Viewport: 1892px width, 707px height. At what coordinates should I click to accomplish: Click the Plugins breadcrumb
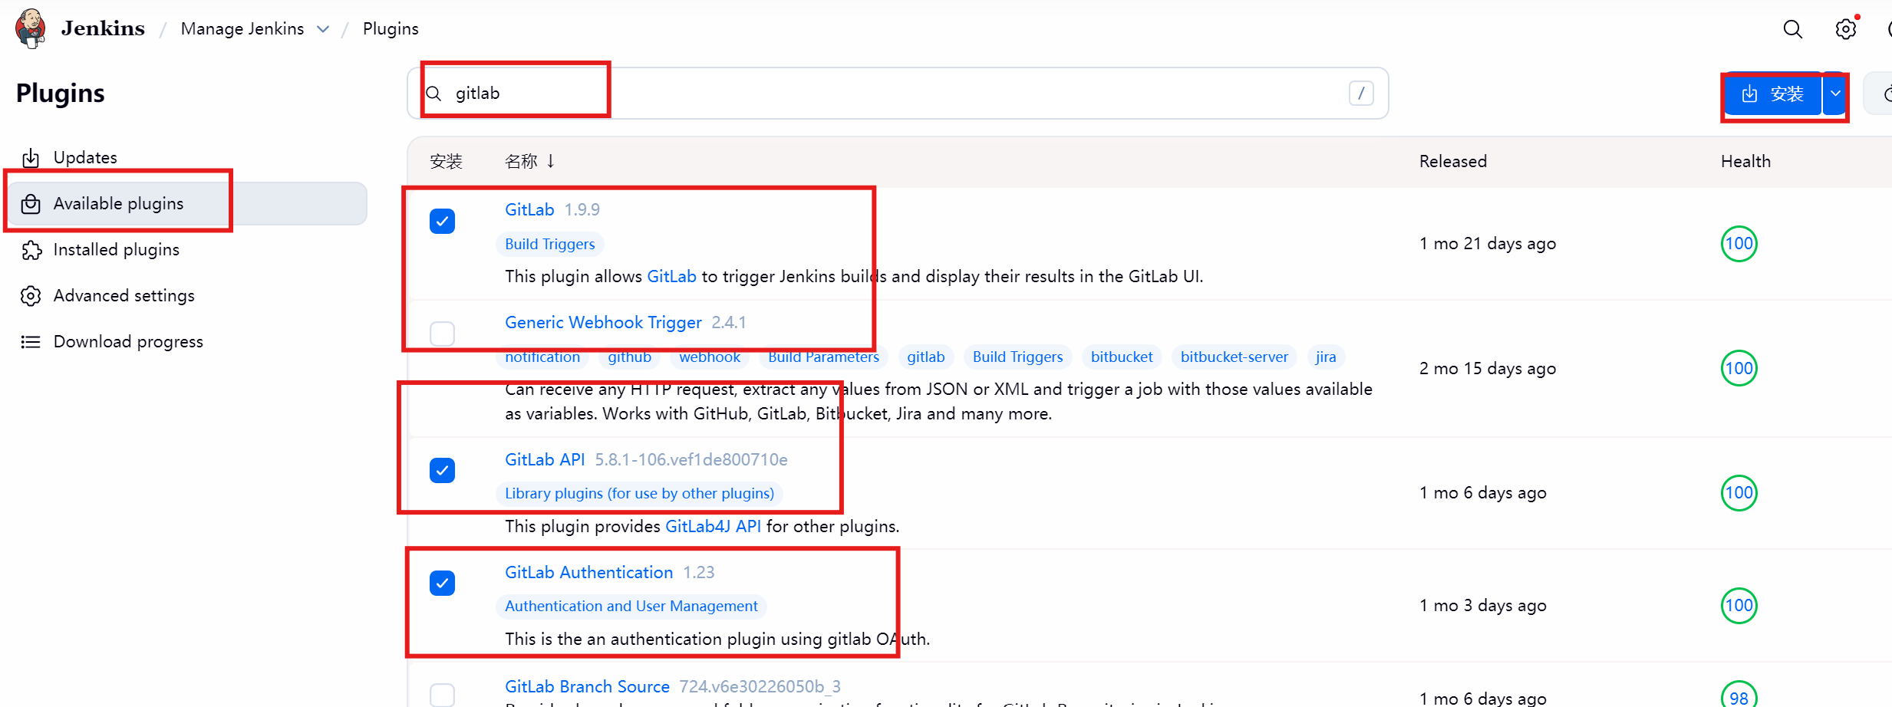[x=391, y=28]
